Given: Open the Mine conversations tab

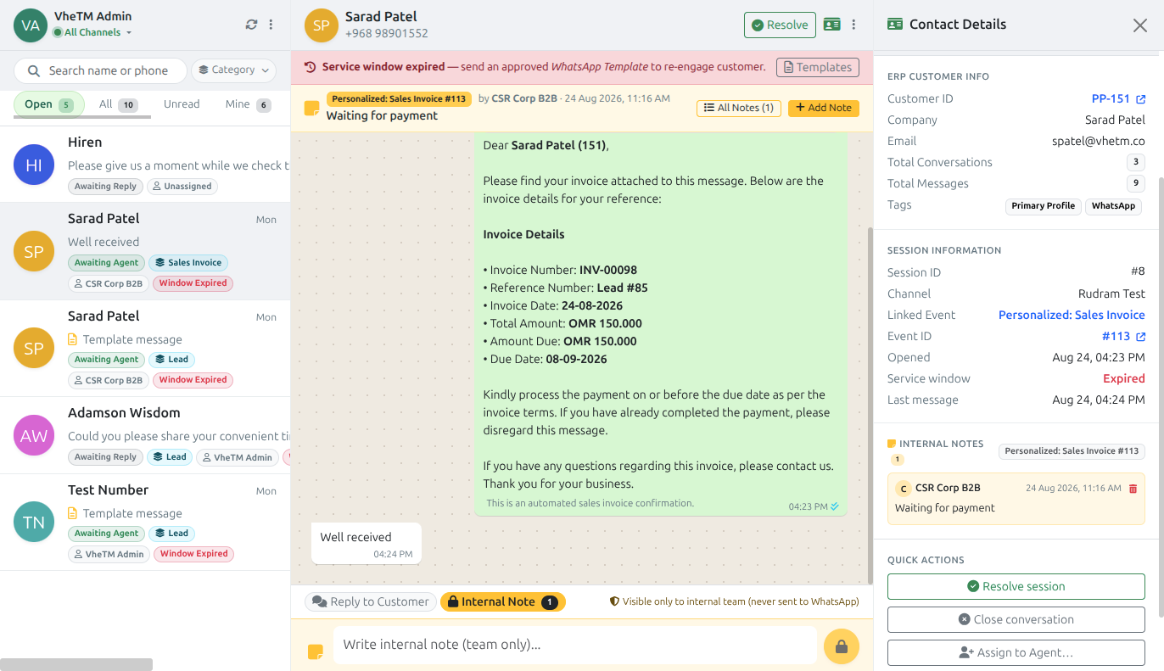Looking at the screenshot, I should pyautogui.click(x=248, y=104).
